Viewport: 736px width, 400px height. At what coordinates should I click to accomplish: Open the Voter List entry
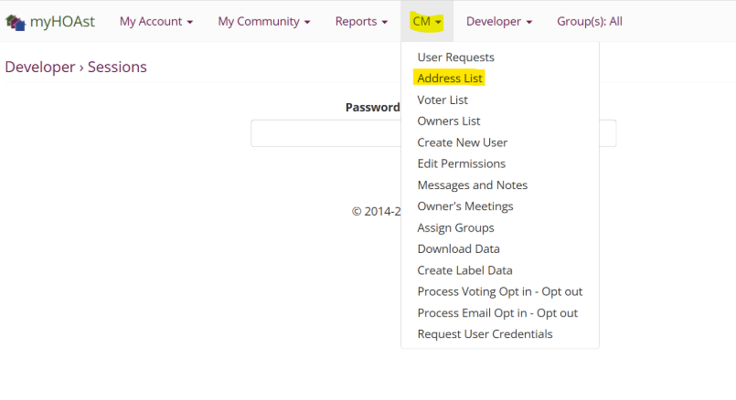(443, 100)
